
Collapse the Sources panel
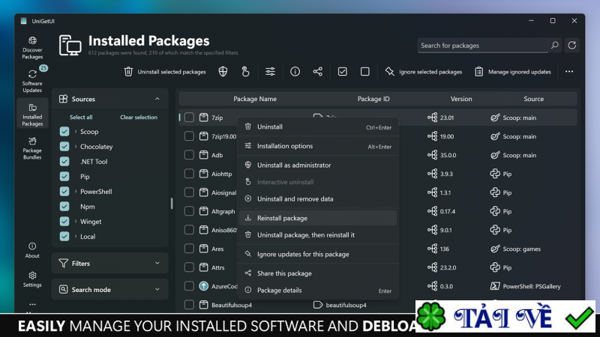(157, 99)
